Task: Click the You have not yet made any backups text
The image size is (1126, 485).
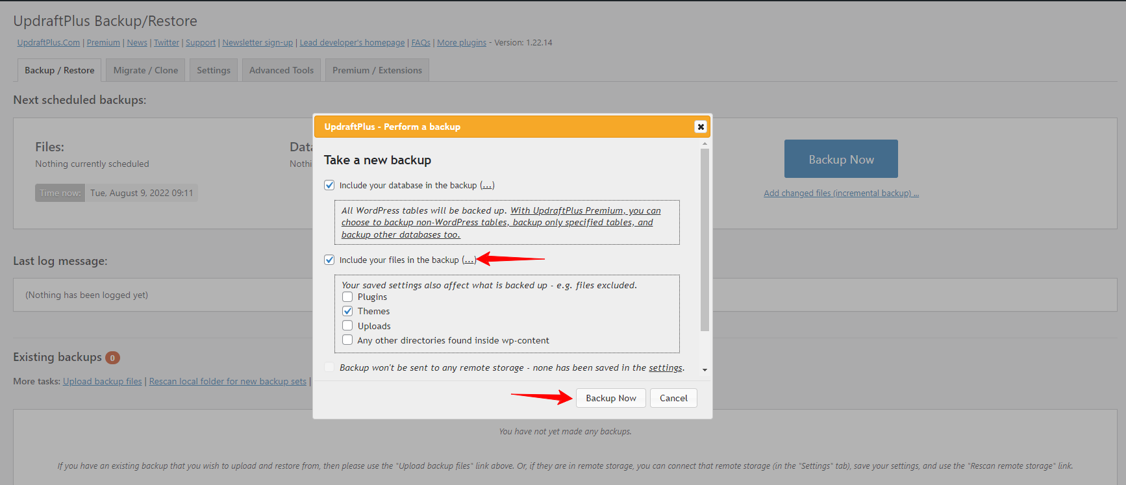Action: point(565,432)
